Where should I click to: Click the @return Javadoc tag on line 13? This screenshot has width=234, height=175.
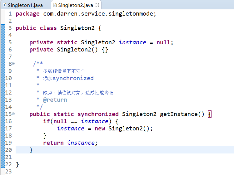[x=55, y=100]
